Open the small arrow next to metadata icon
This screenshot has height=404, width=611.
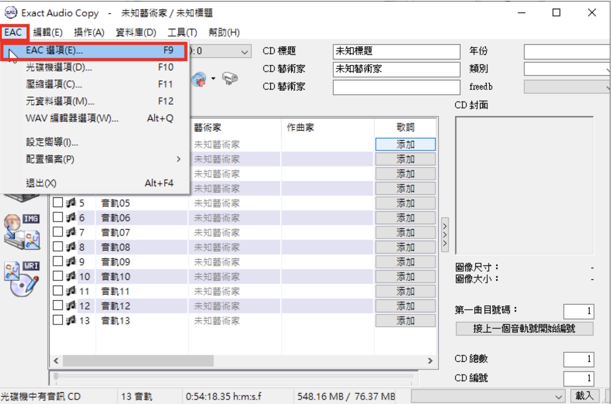point(213,79)
